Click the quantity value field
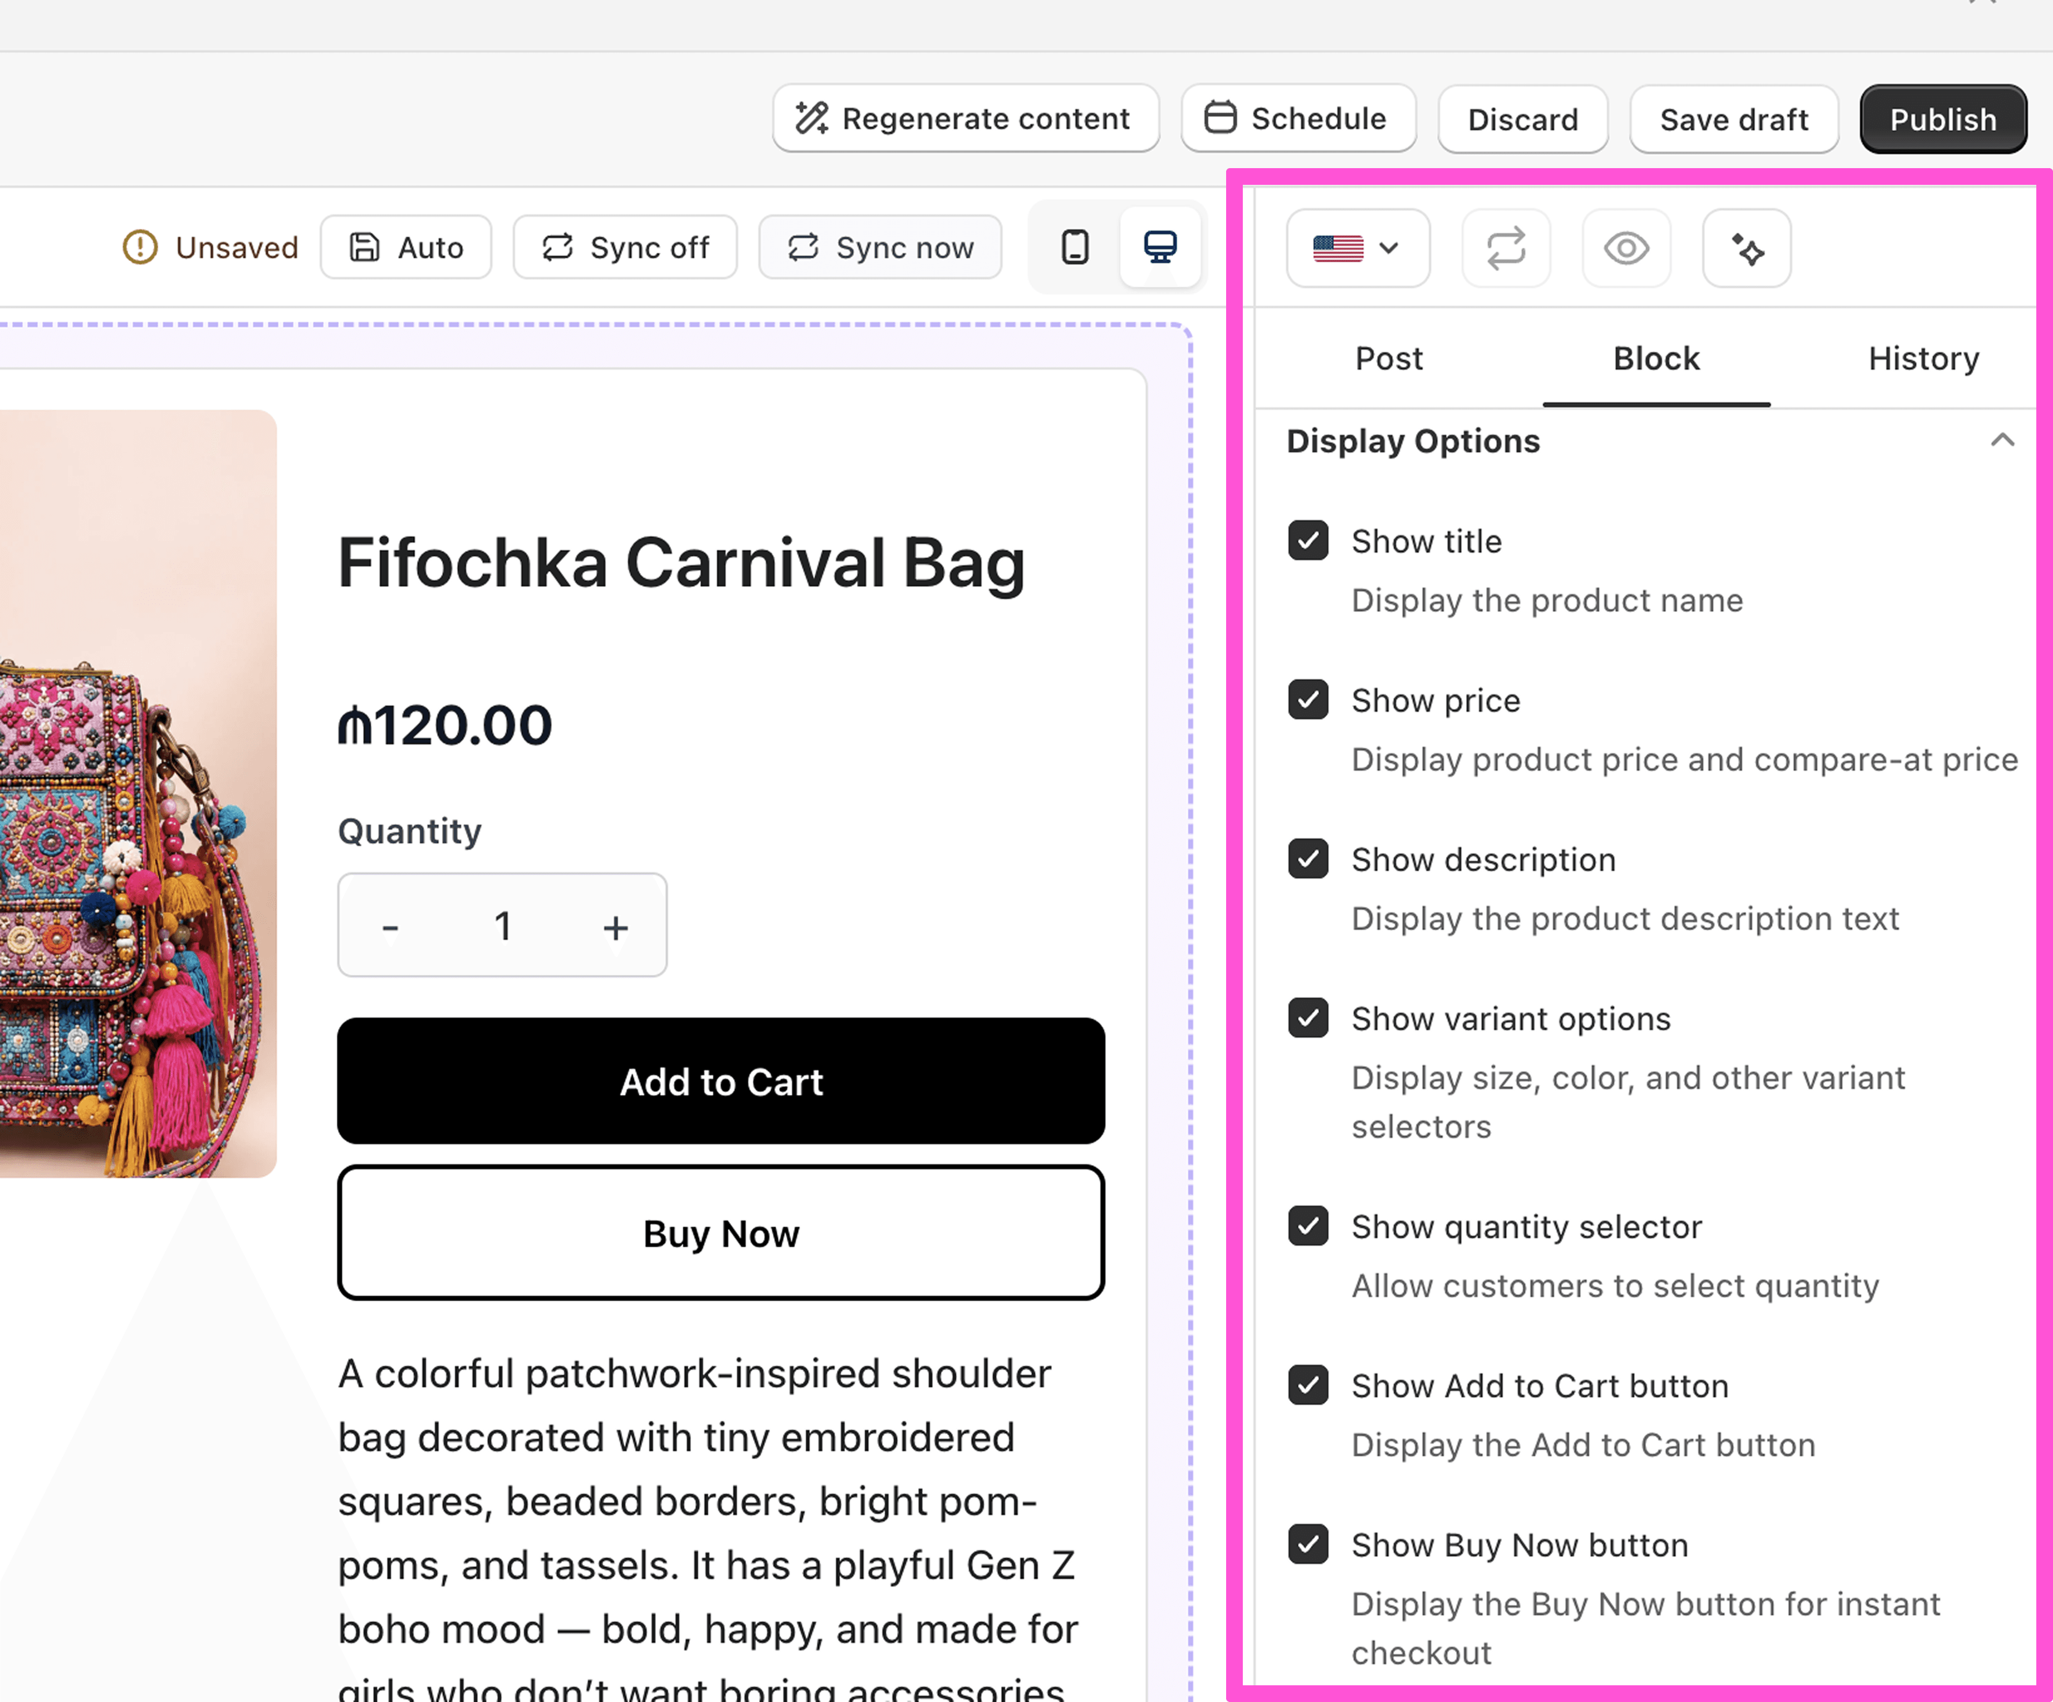This screenshot has width=2053, height=1702. [502, 926]
